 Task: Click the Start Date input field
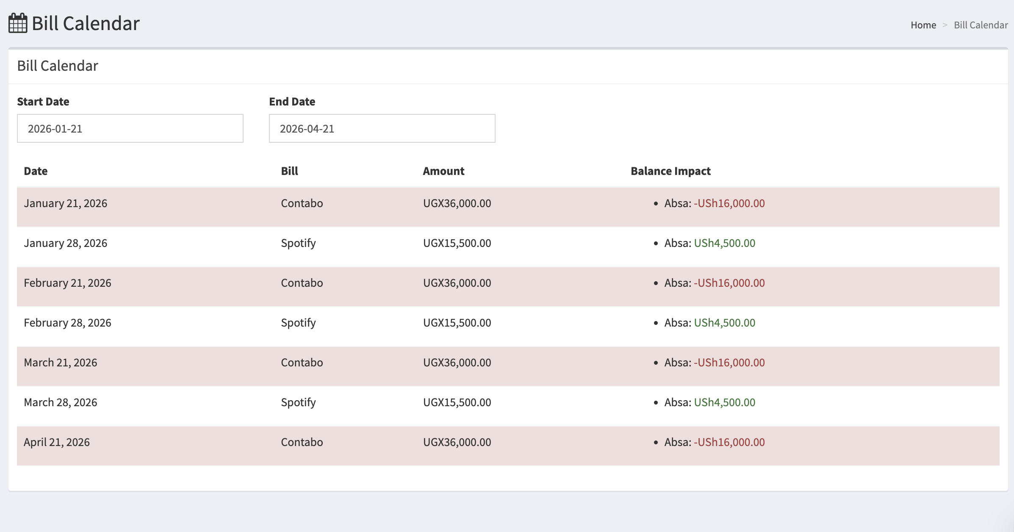pos(130,128)
